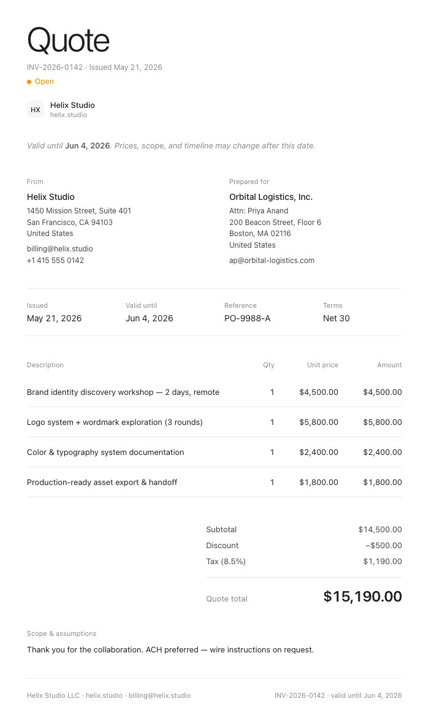429x726 pixels.
Task: Click the Production-ready asset export & handoff row
Action: (x=214, y=483)
